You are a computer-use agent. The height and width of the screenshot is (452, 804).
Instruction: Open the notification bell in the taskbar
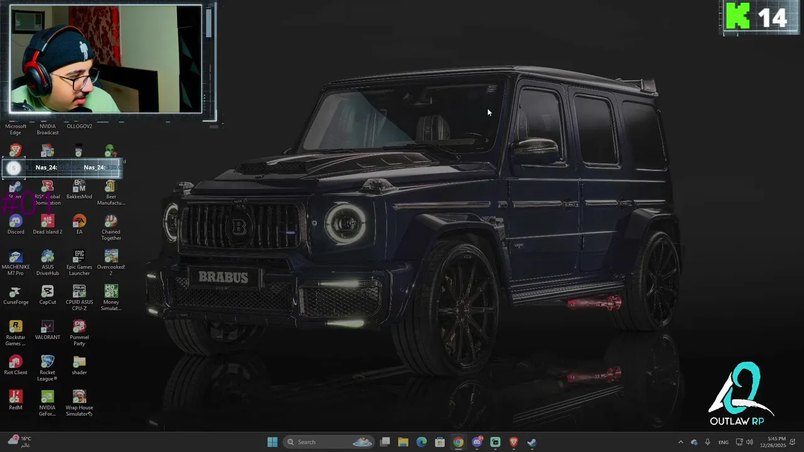tap(793, 442)
